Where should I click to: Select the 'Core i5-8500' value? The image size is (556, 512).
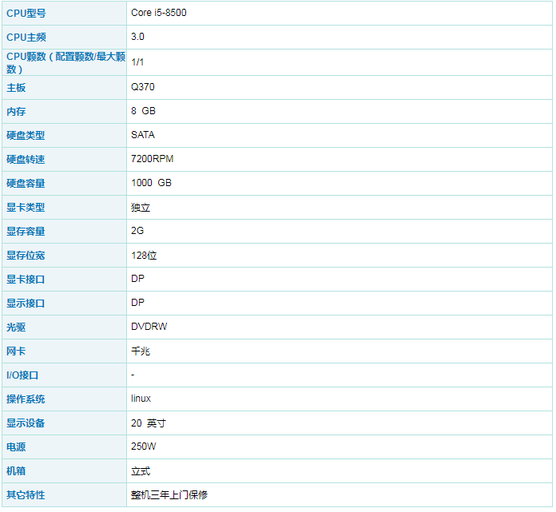(159, 13)
